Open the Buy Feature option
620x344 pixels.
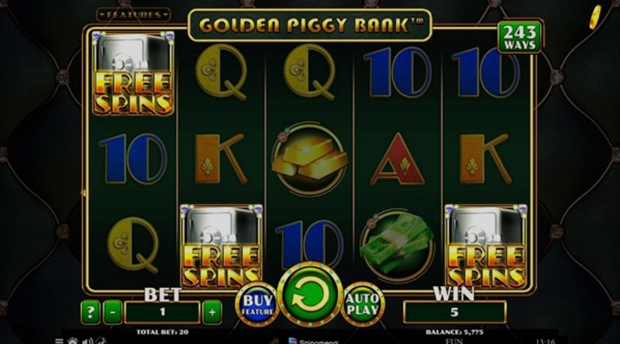point(257,304)
